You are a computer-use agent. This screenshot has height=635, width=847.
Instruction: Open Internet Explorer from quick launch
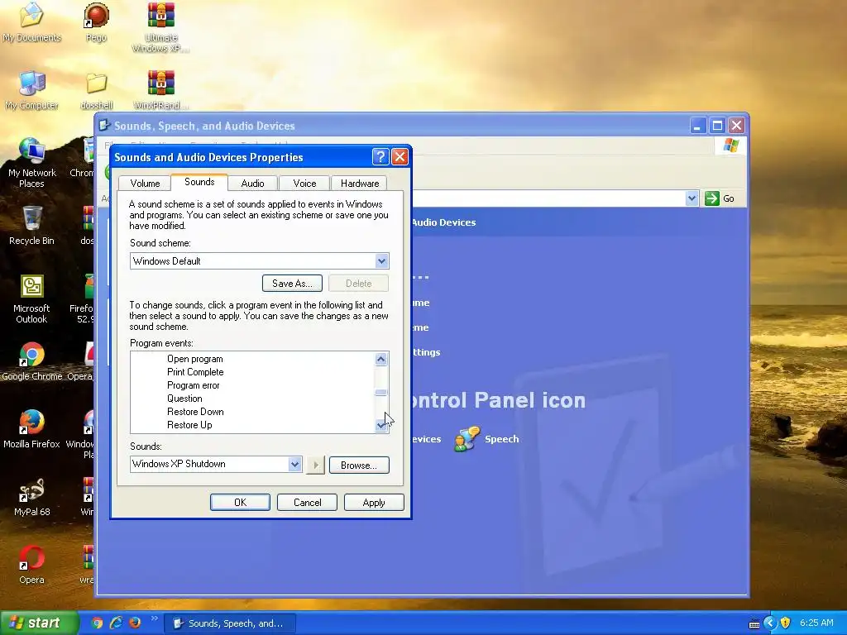tap(116, 623)
